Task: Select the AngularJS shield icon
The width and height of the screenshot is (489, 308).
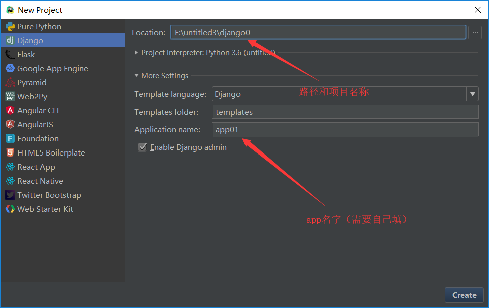Action: tap(10, 124)
